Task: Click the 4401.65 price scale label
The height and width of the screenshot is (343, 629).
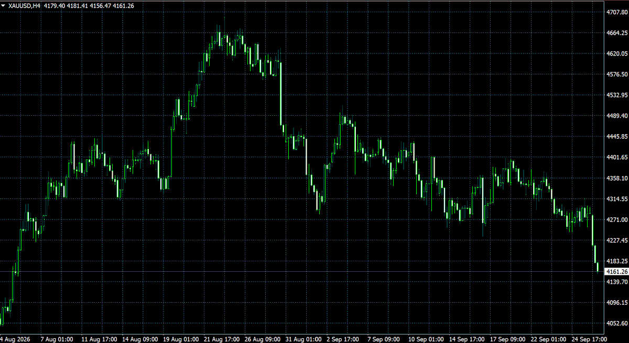Action: [x=617, y=157]
